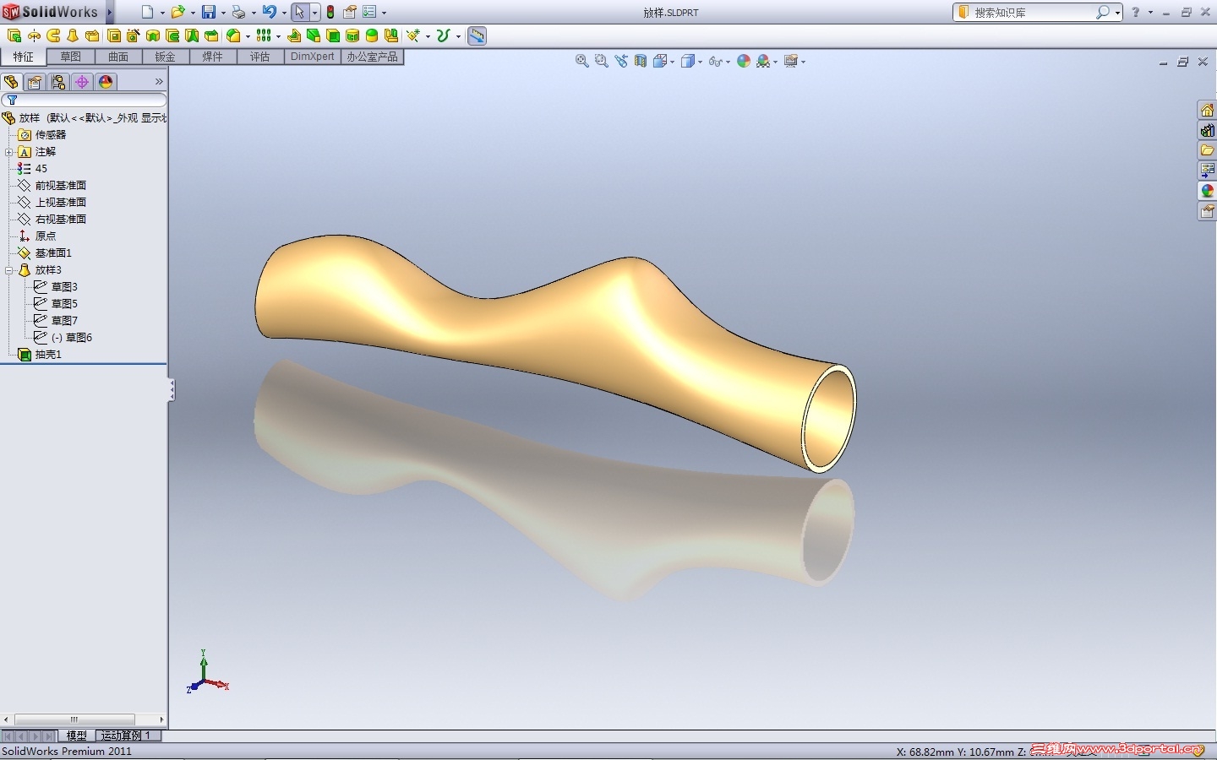Select the Linear Pattern tool
This screenshot has width=1217, height=760.
(x=264, y=35)
